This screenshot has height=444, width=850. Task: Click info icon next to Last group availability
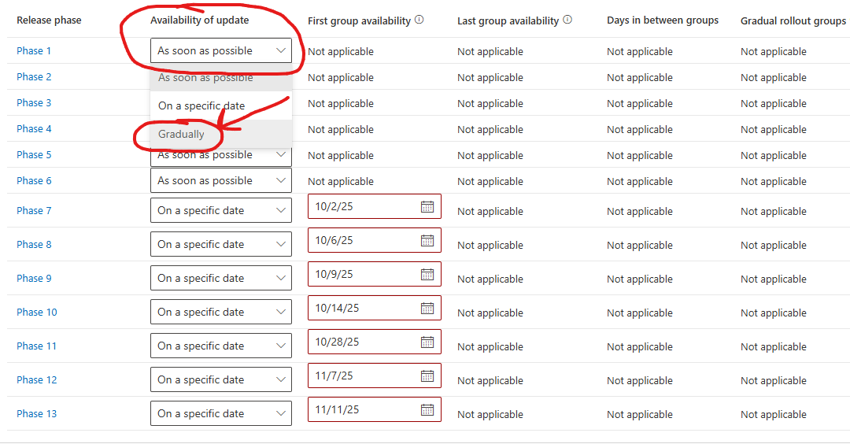click(x=567, y=20)
